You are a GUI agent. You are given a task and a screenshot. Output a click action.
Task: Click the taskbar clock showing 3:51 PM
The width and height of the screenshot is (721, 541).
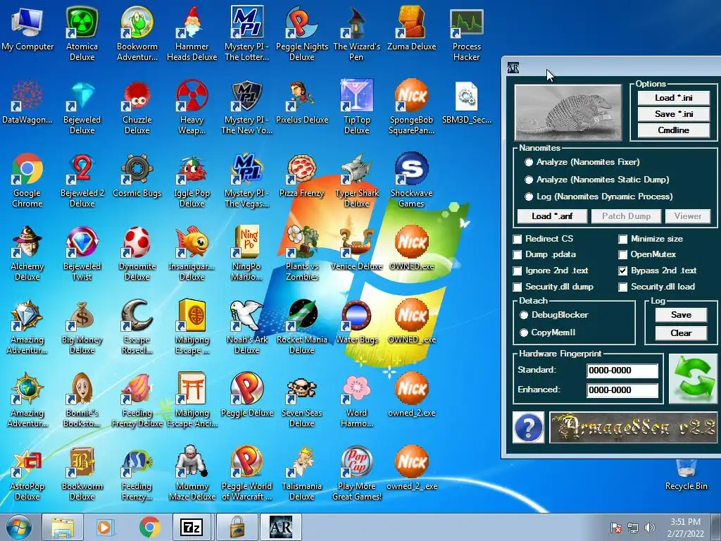point(684,528)
